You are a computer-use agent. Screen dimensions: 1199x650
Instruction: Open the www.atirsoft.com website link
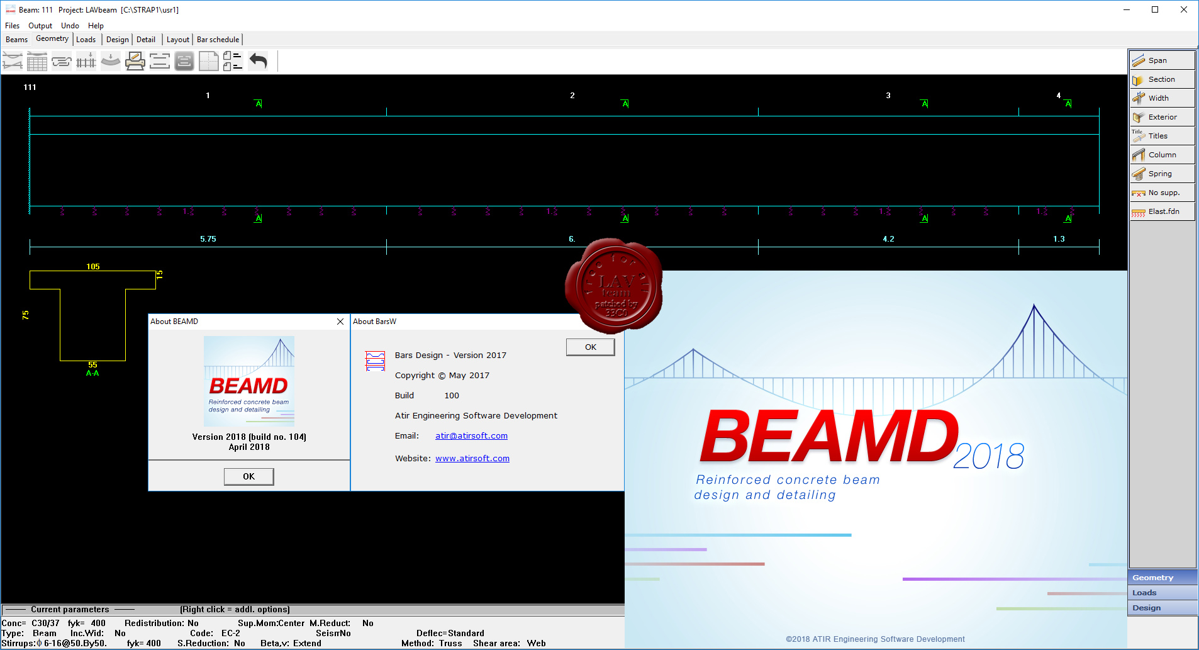tap(472, 458)
